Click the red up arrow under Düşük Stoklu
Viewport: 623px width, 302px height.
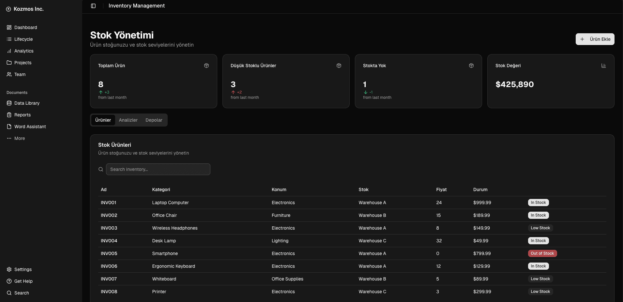[233, 92]
